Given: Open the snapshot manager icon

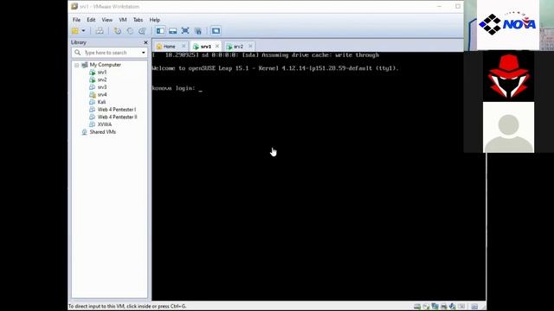Looking at the screenshot, I should (x=142, y=31).
